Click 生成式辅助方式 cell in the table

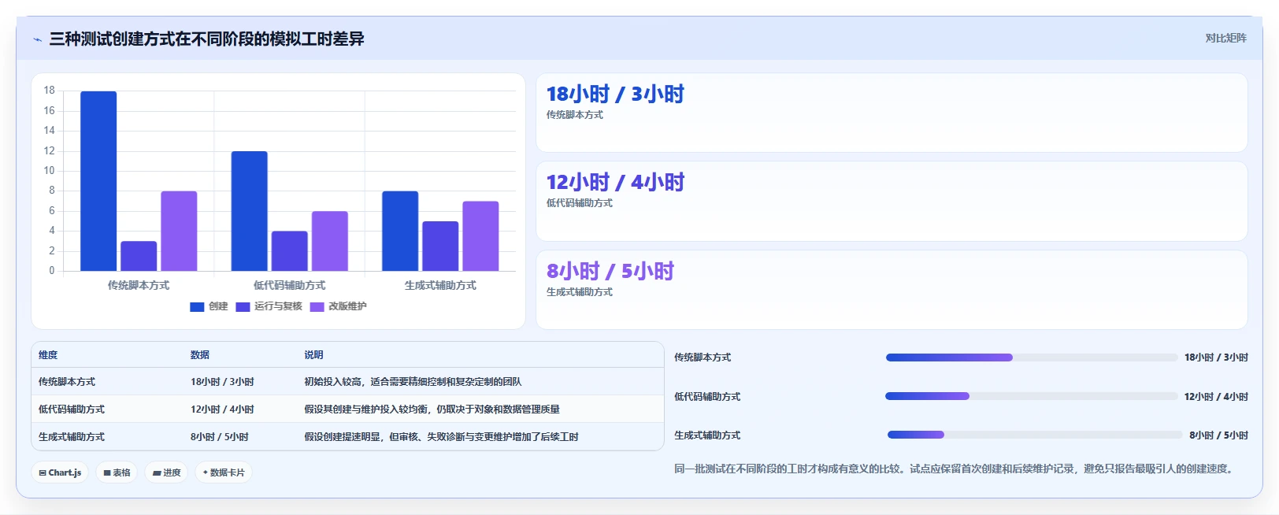point(72,437)
